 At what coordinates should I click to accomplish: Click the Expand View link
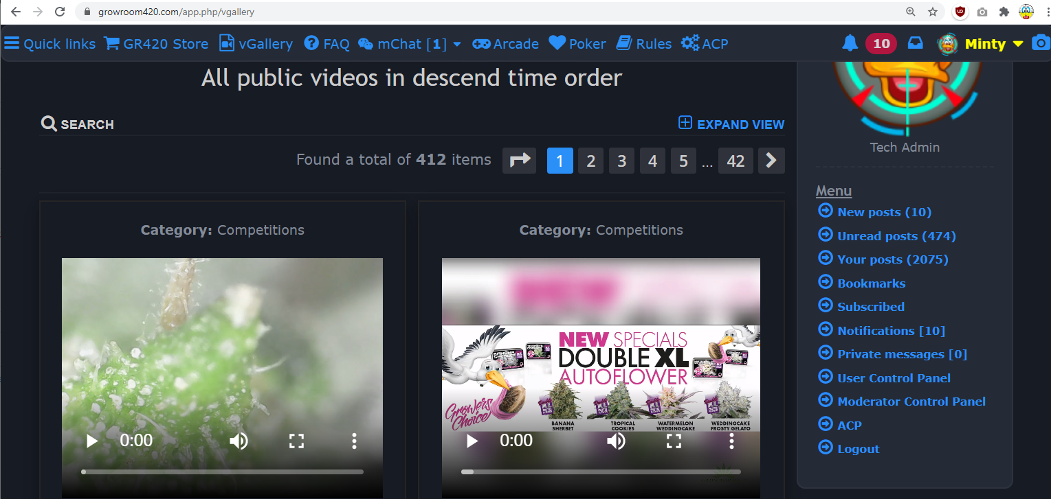(731, 124)
